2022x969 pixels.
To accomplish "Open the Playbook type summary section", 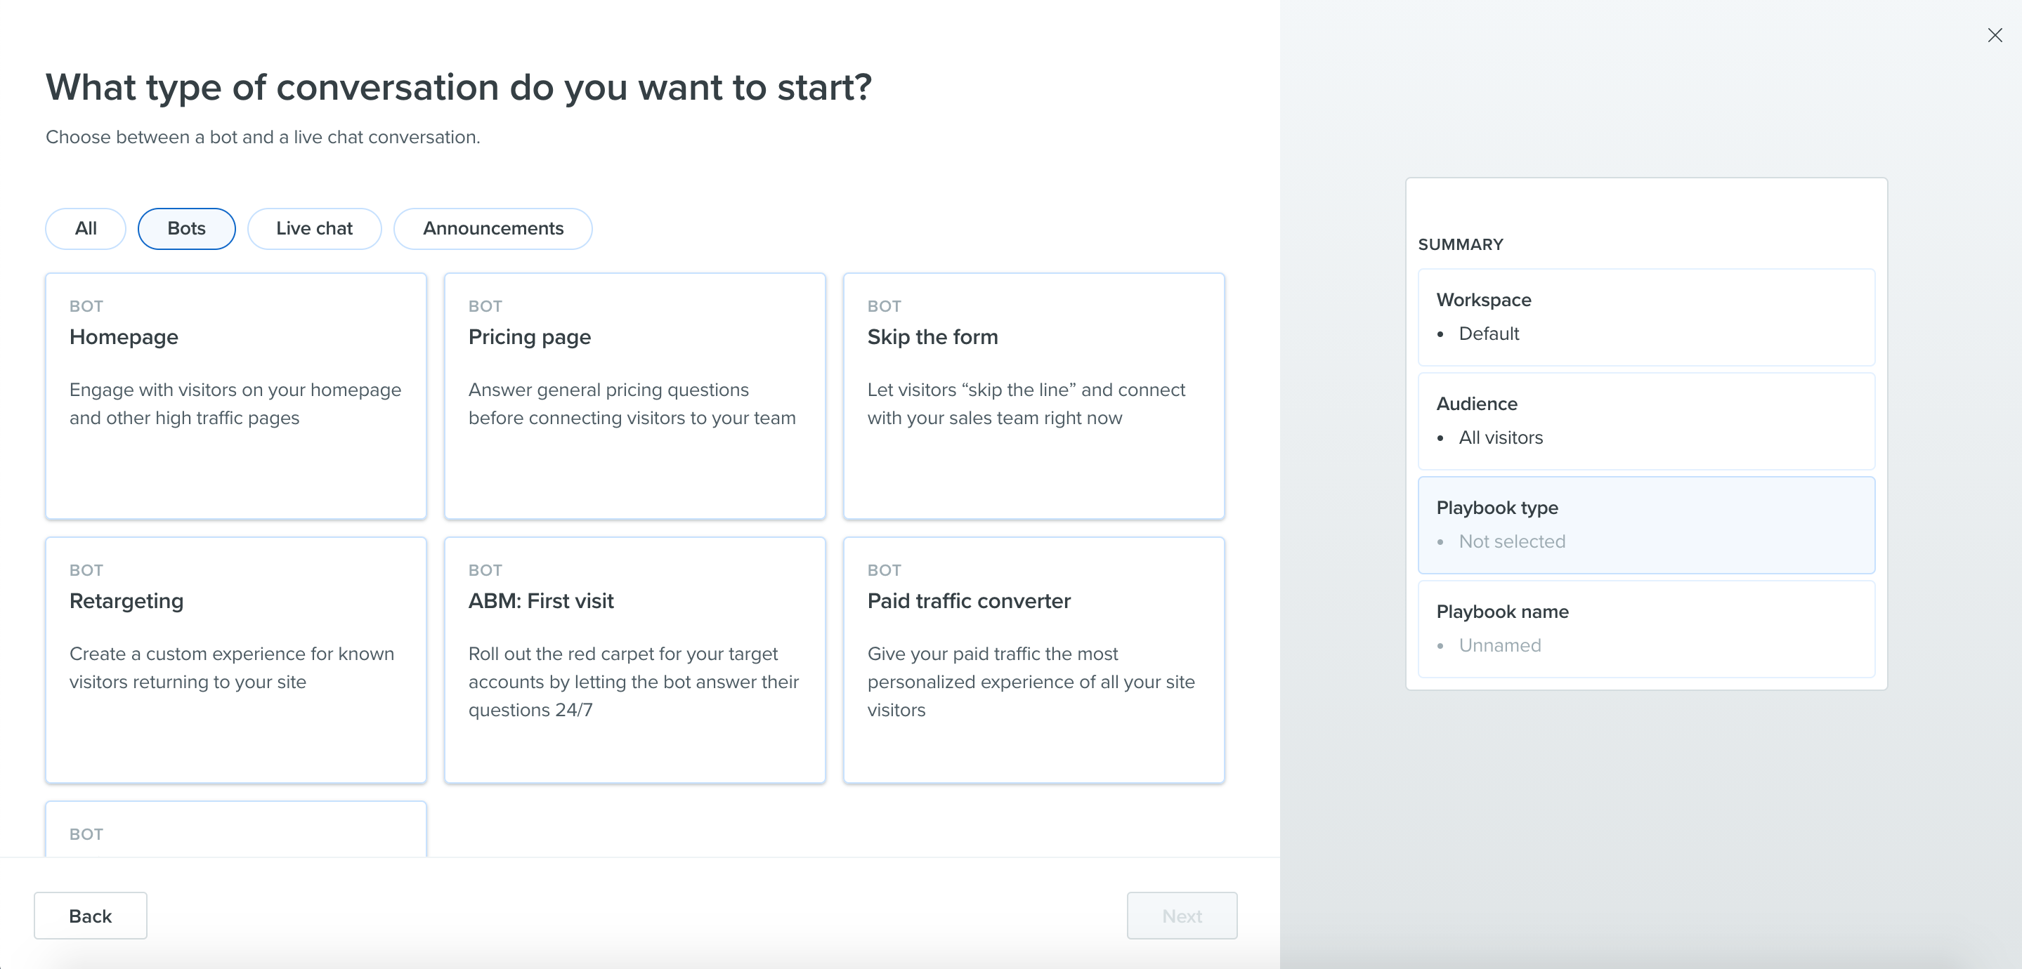I will (x=1646, y=525).
